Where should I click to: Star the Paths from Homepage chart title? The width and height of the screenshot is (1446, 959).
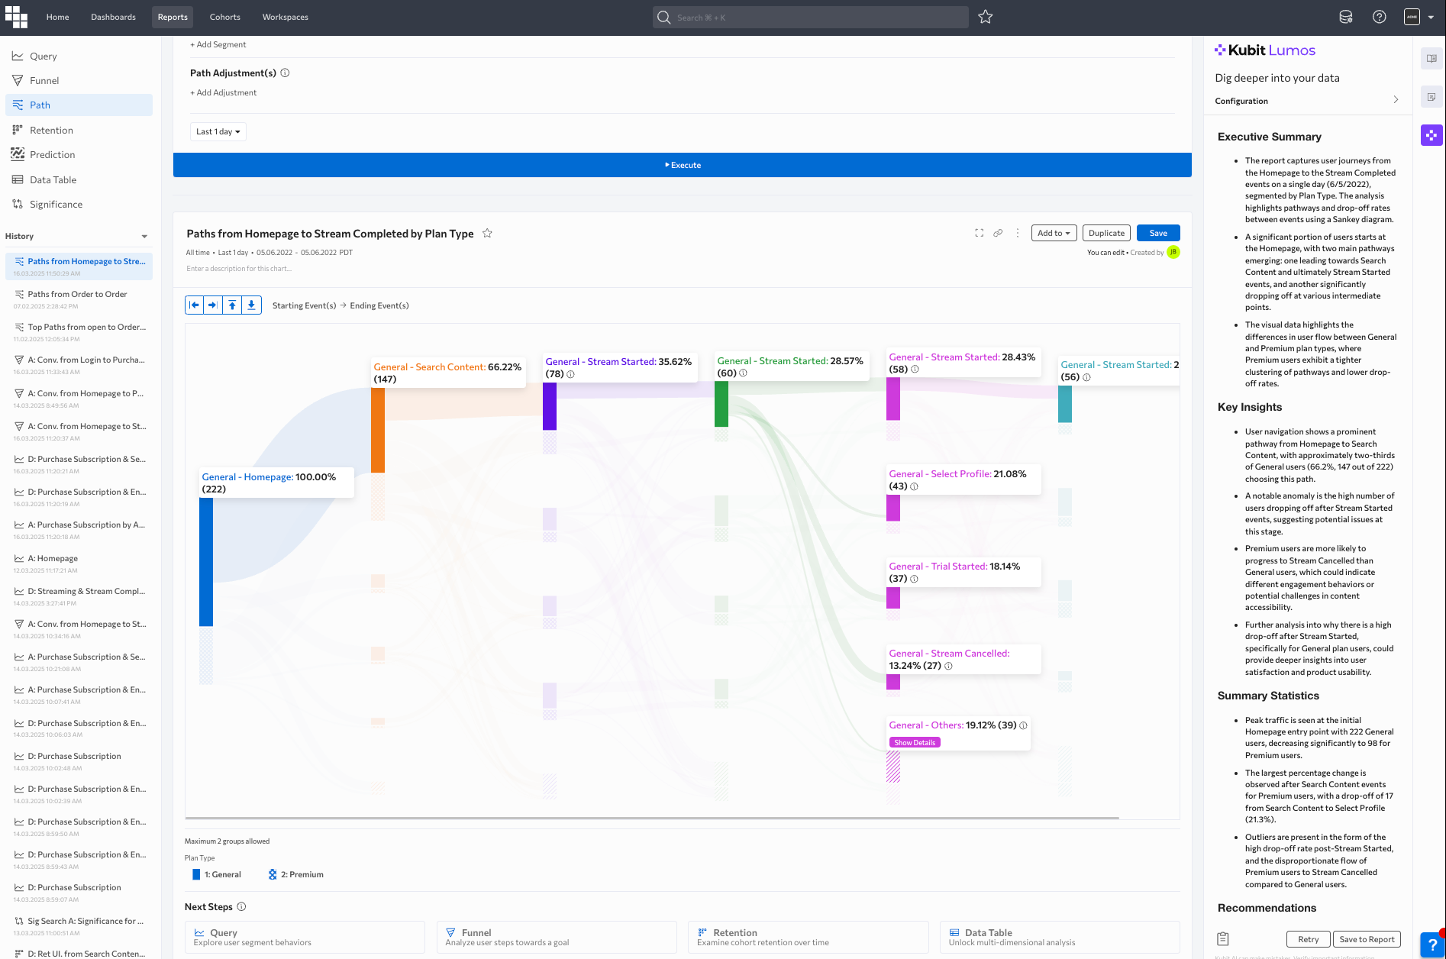pos(487,234)
